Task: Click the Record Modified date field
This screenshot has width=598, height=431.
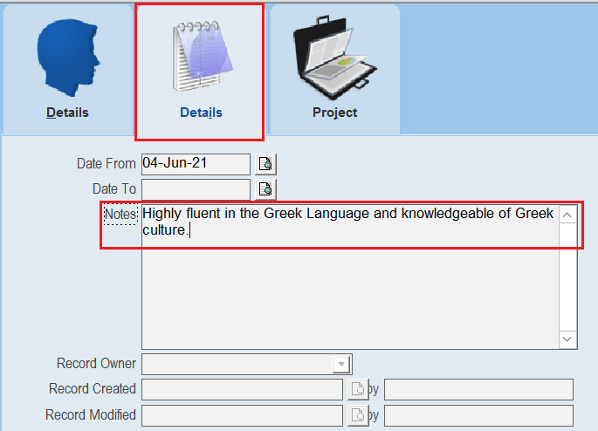Action: point(242,415)
